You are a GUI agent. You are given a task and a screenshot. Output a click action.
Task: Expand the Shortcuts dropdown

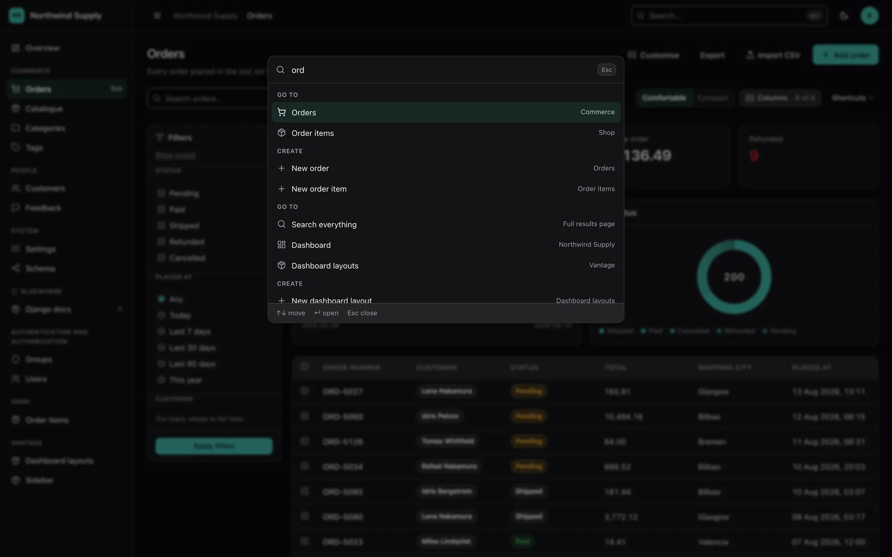coord(852,98)
